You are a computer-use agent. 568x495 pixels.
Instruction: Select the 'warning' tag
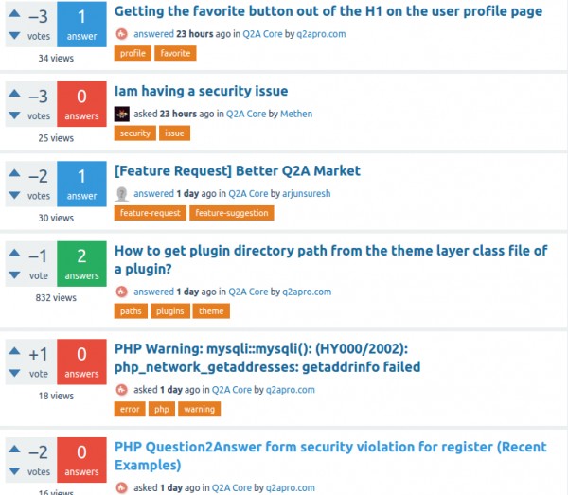200,410
